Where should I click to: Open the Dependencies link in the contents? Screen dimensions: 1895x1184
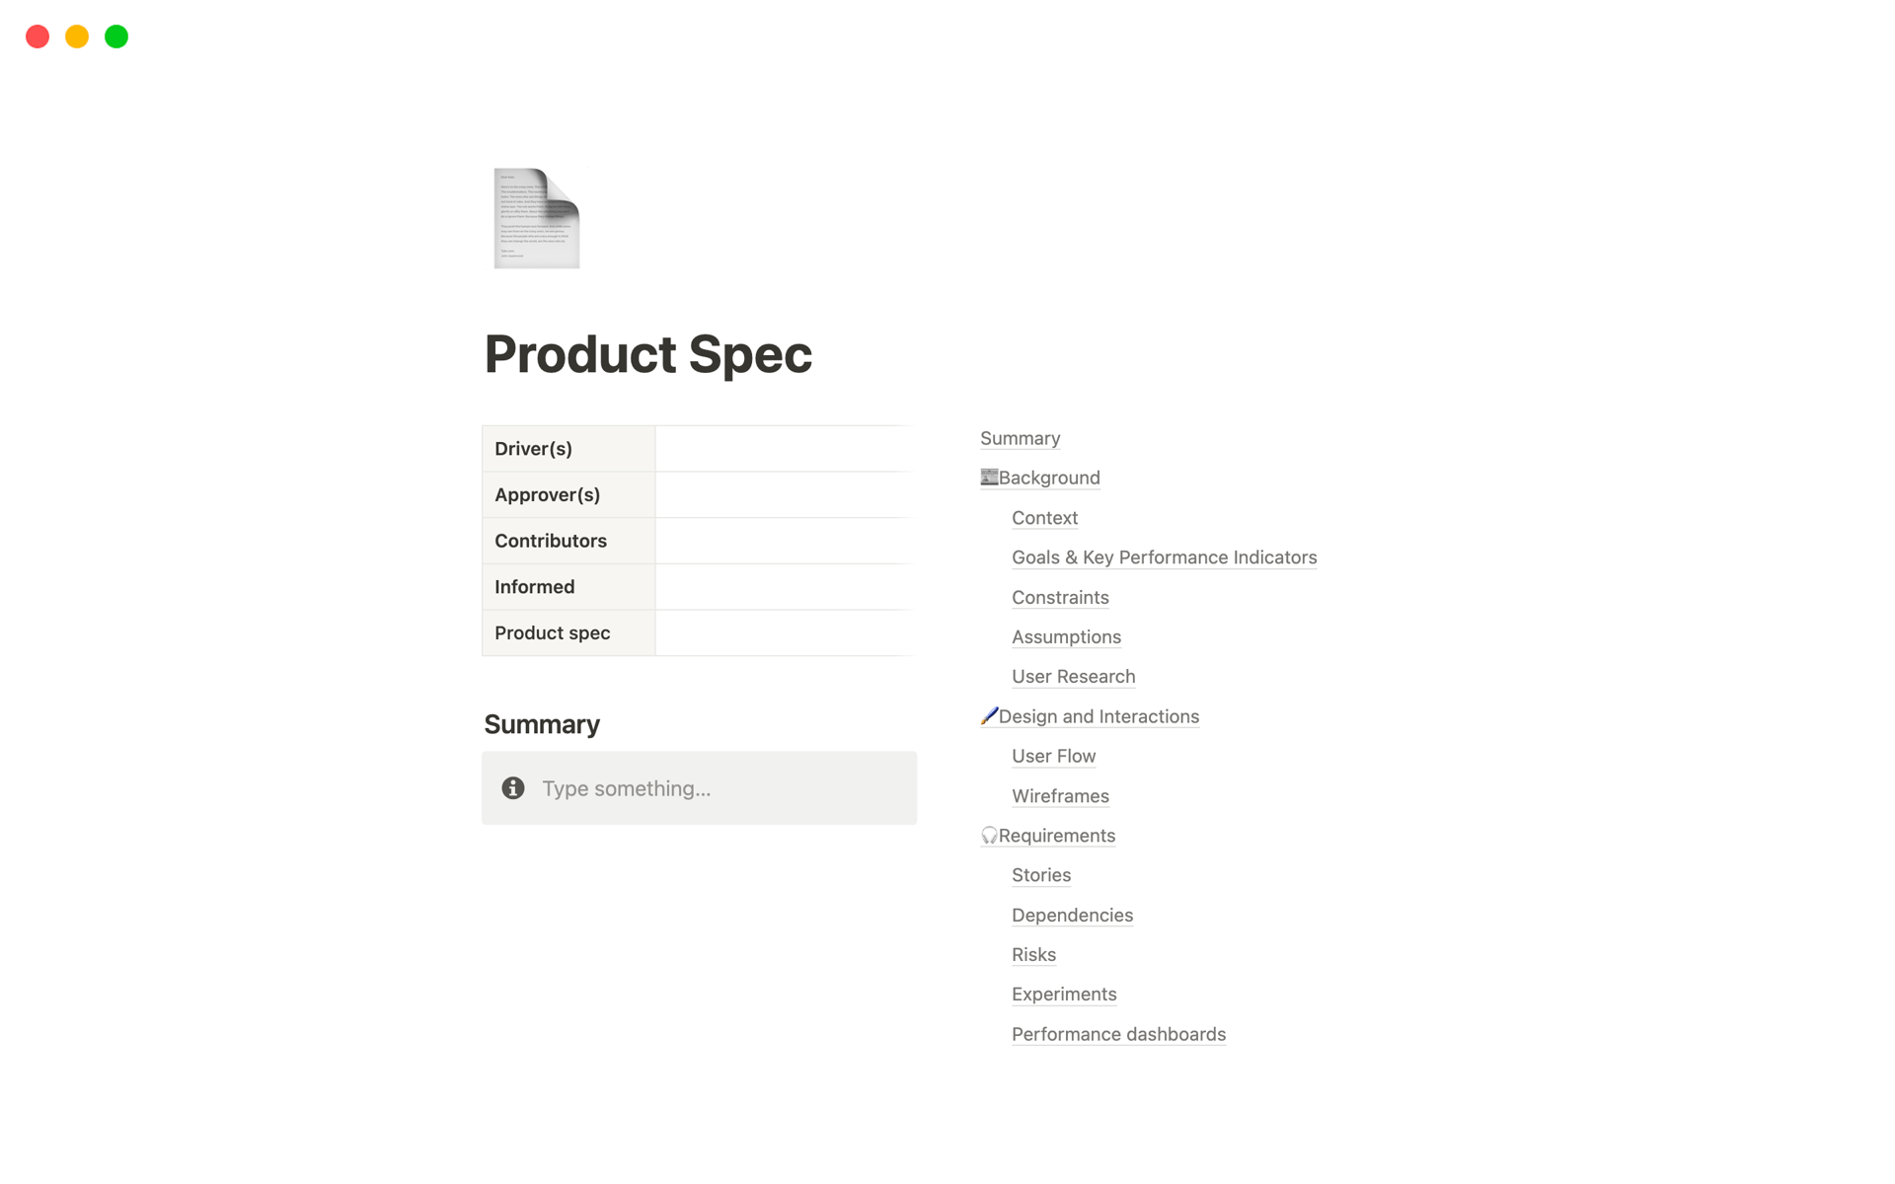1072,915
